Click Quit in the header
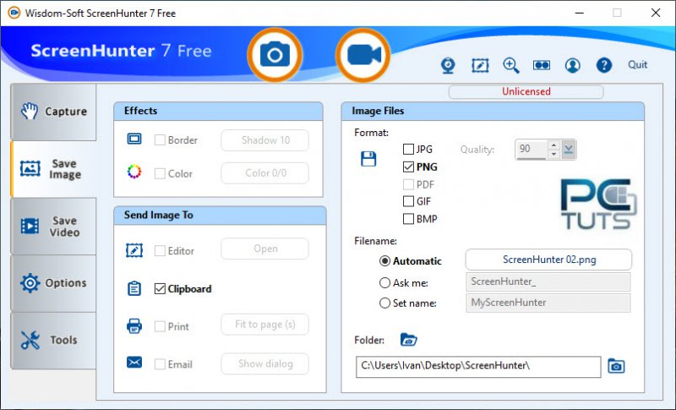The image size is (676, 410). [x=637, y=64]
